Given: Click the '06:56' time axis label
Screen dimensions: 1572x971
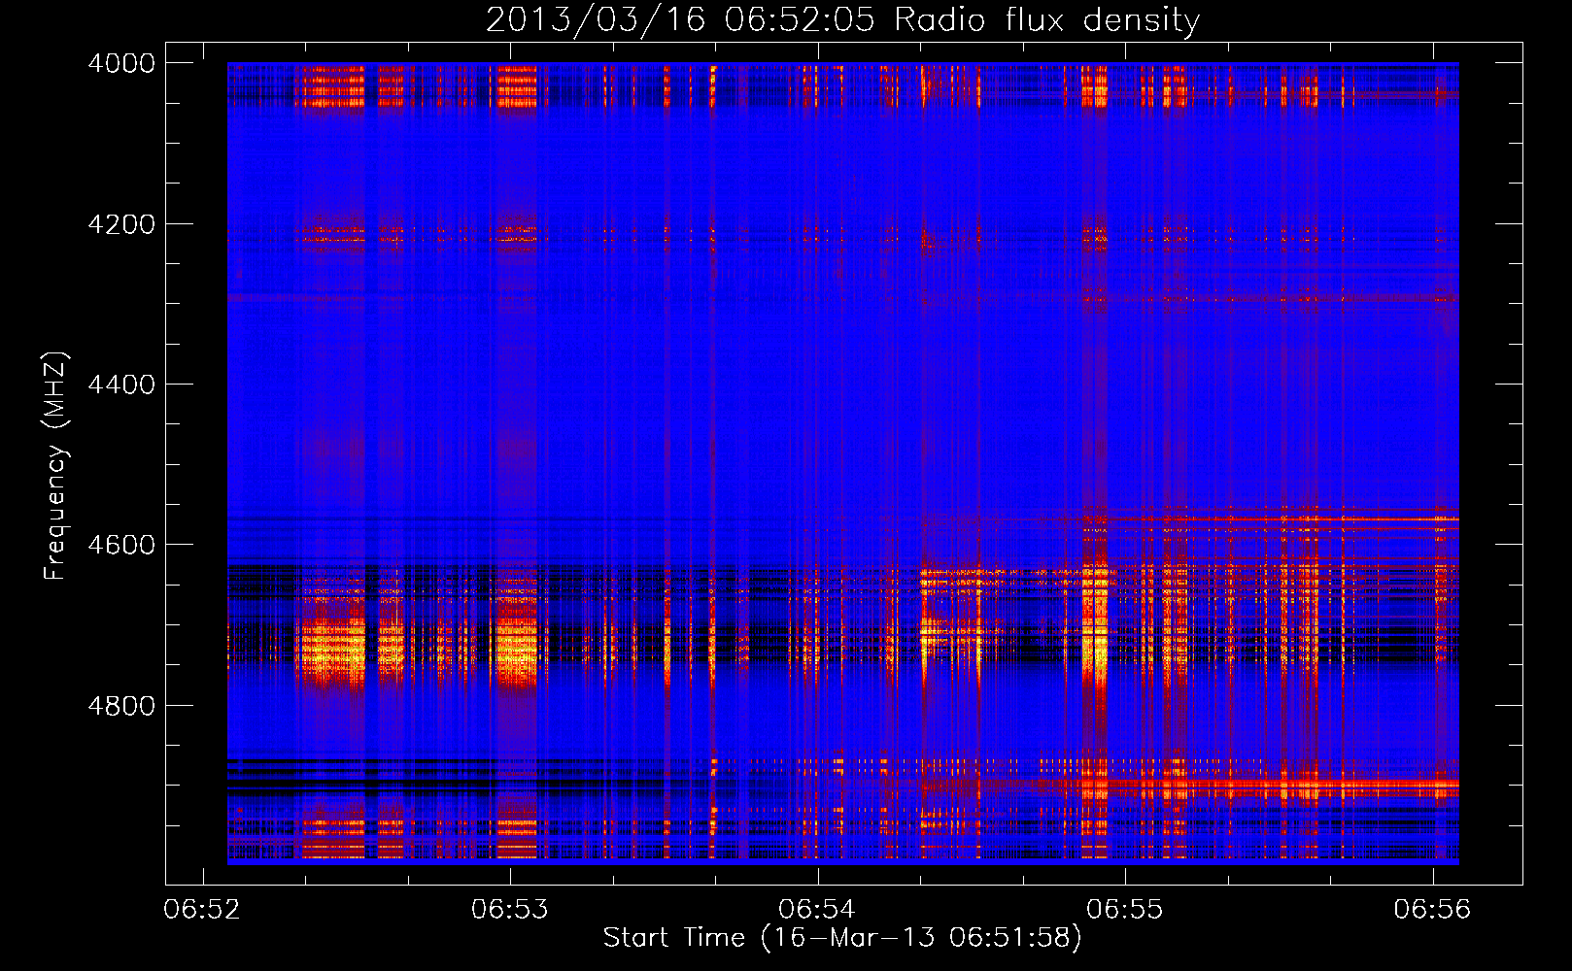Looking at the screenshot, I should [x=1432, y=910].
